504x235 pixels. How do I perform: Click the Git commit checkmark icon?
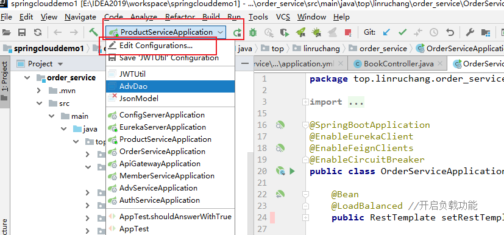[402, 32]
